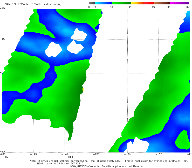This screenshot has height=168, width=192.
Task: Click the longitude label '-145'
Action: [x=33, y=154]
